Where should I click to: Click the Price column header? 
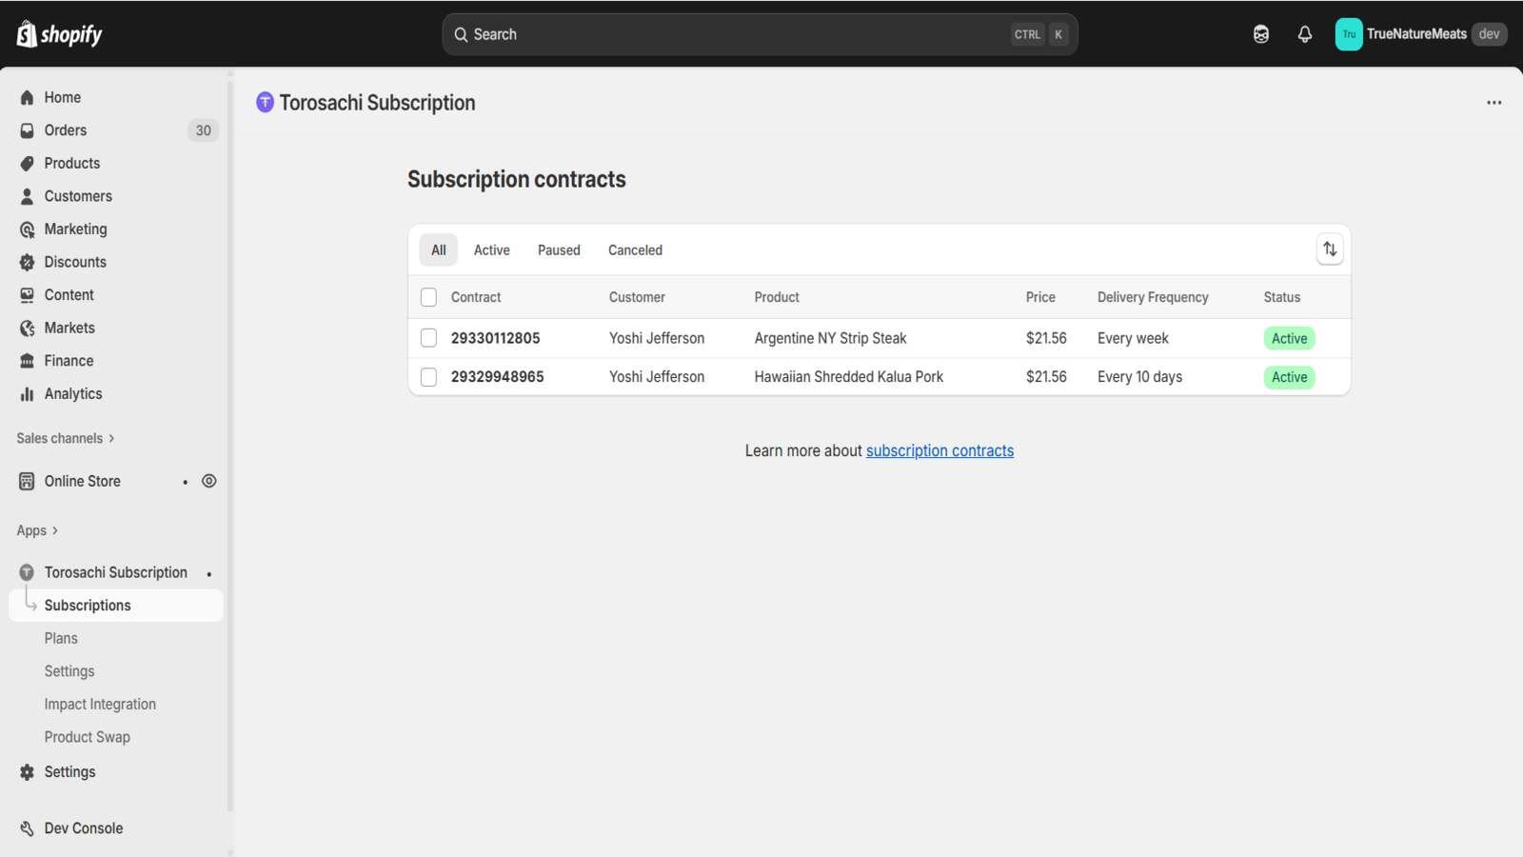coord(1040,297)
